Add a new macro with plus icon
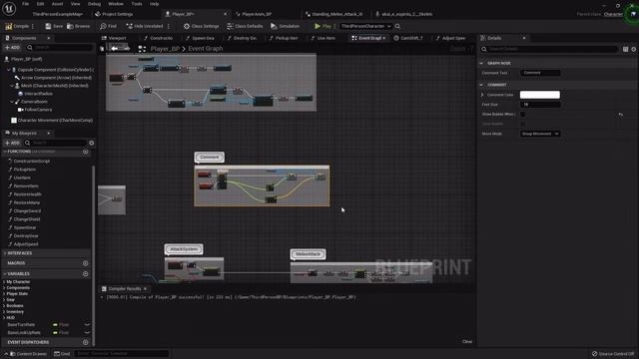The height and width of the screenshot is (359, 639). click(x=86, y=263)
